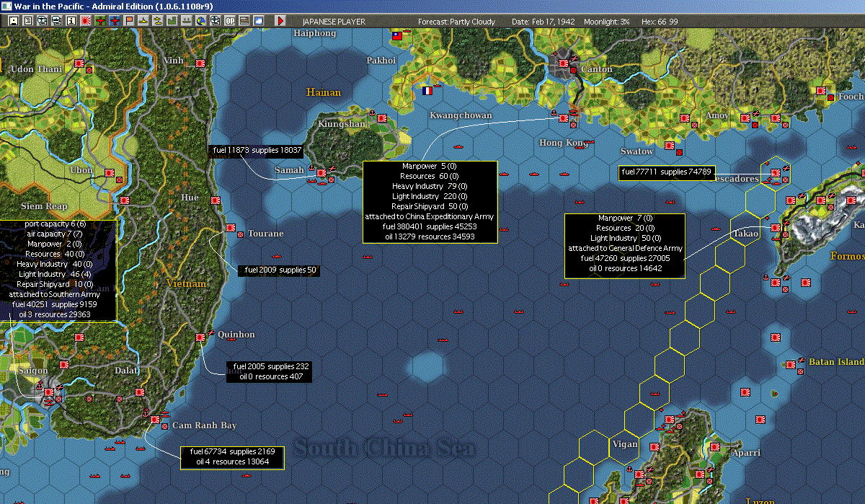
Task: Click the 'Hue' map label
Action: click(190, 198)
